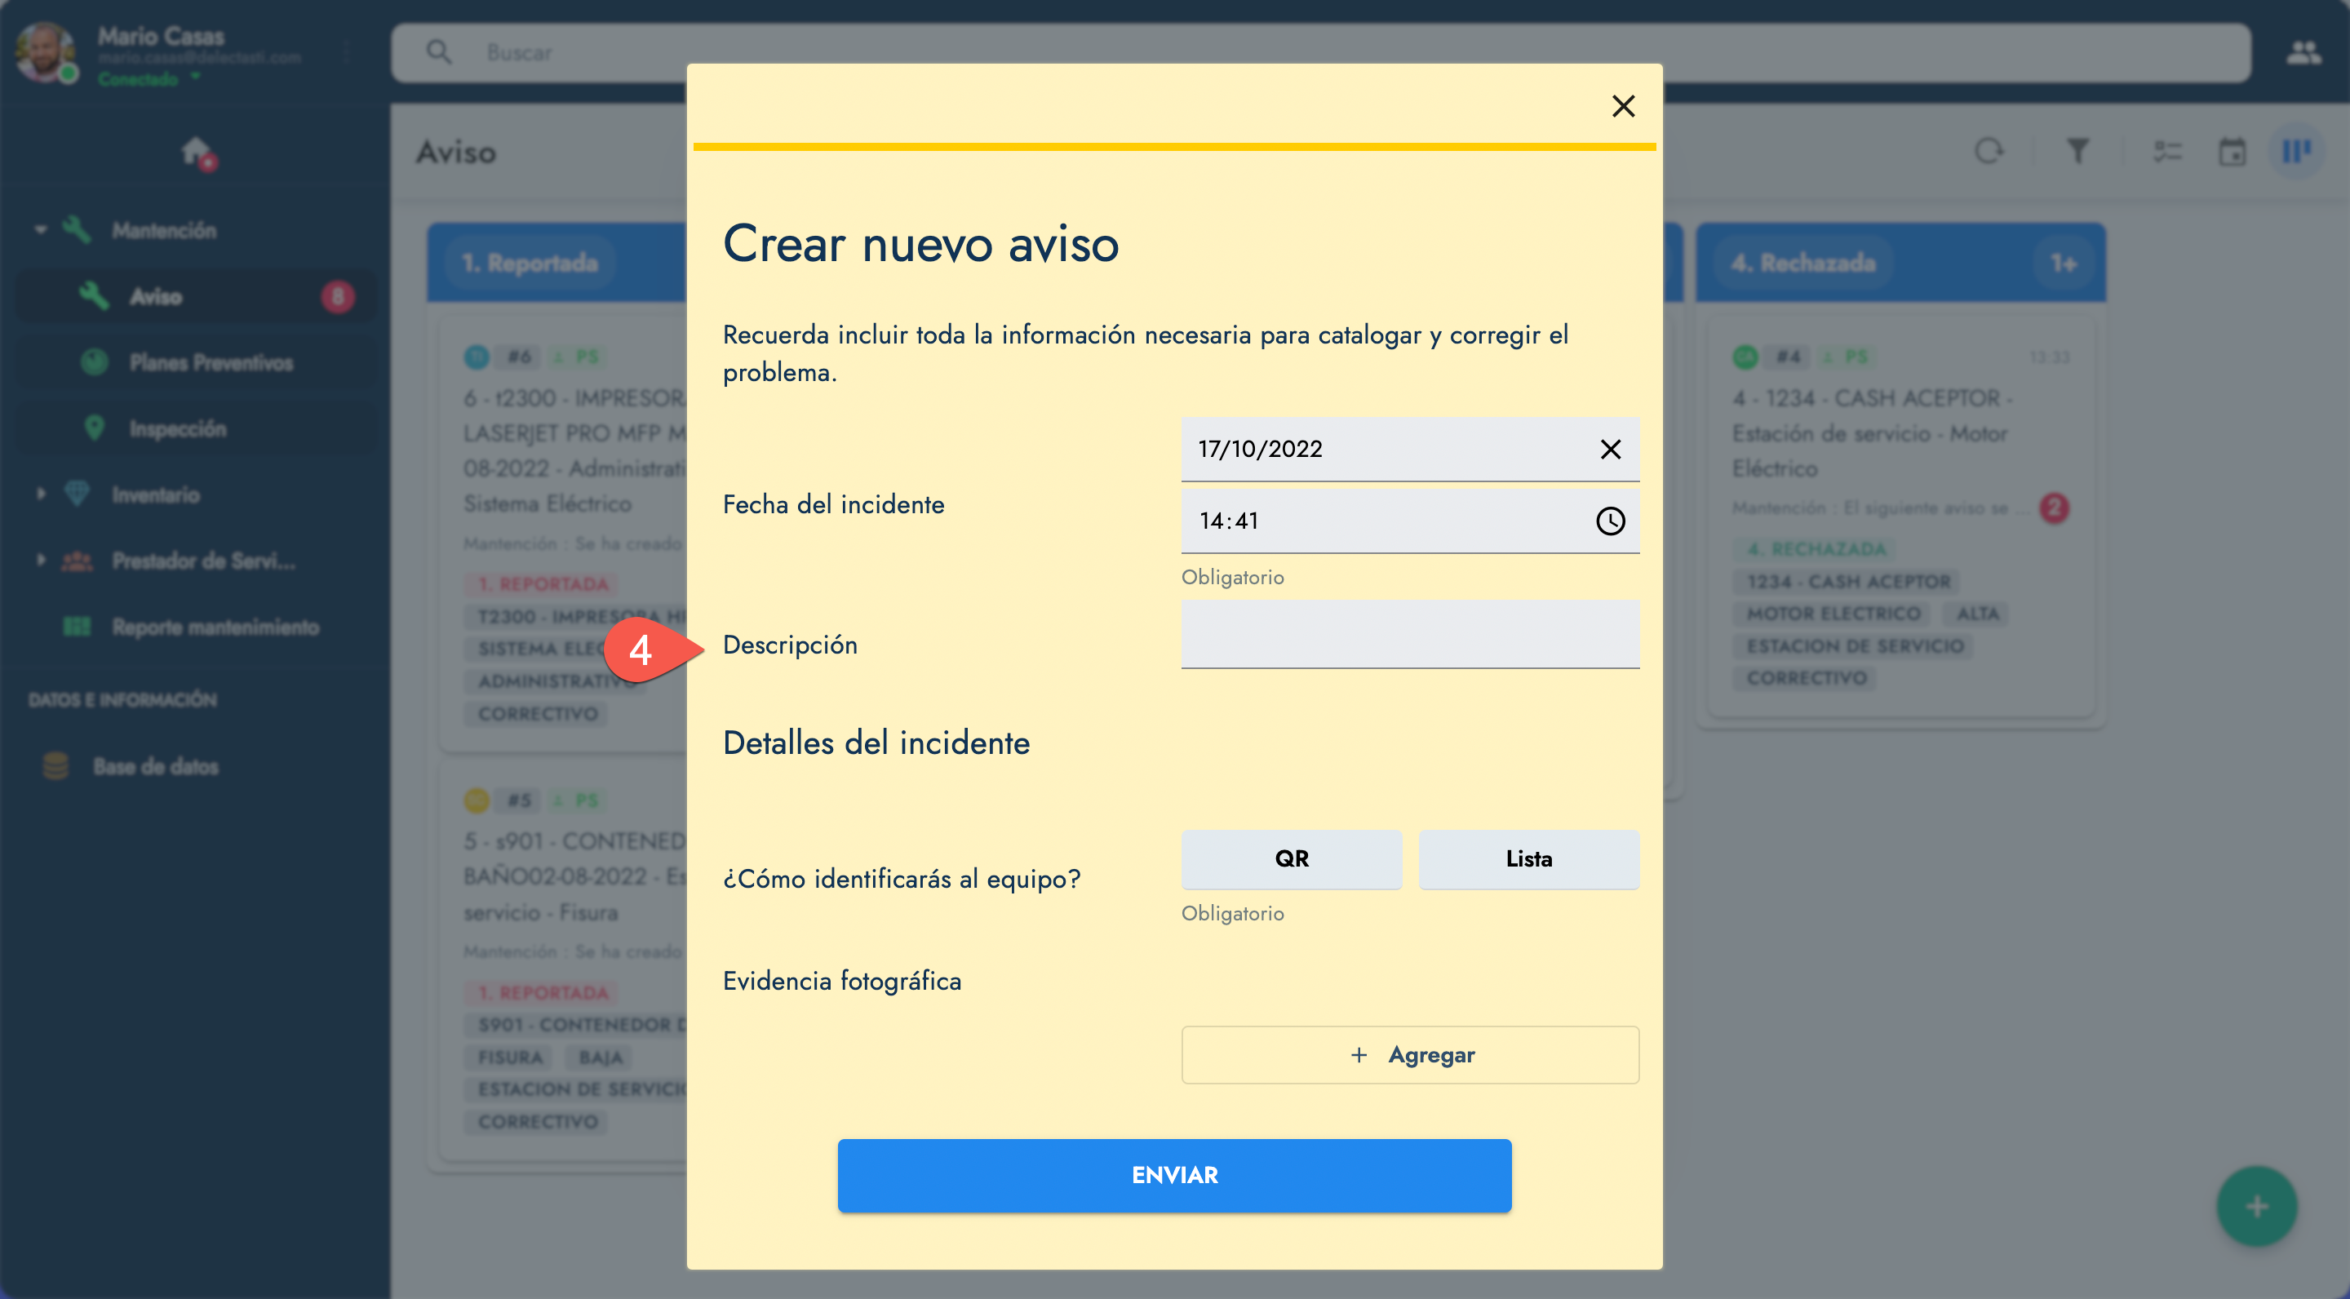2350x1299 pixels.
Task: Choose Lista to identify the equipment
Action: click(x=1528, y=858)
